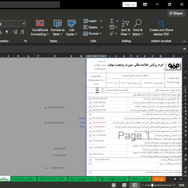
Task: Click Create and Share Adobe PDF
Action: pyautogui.click(x=161, y=28)
